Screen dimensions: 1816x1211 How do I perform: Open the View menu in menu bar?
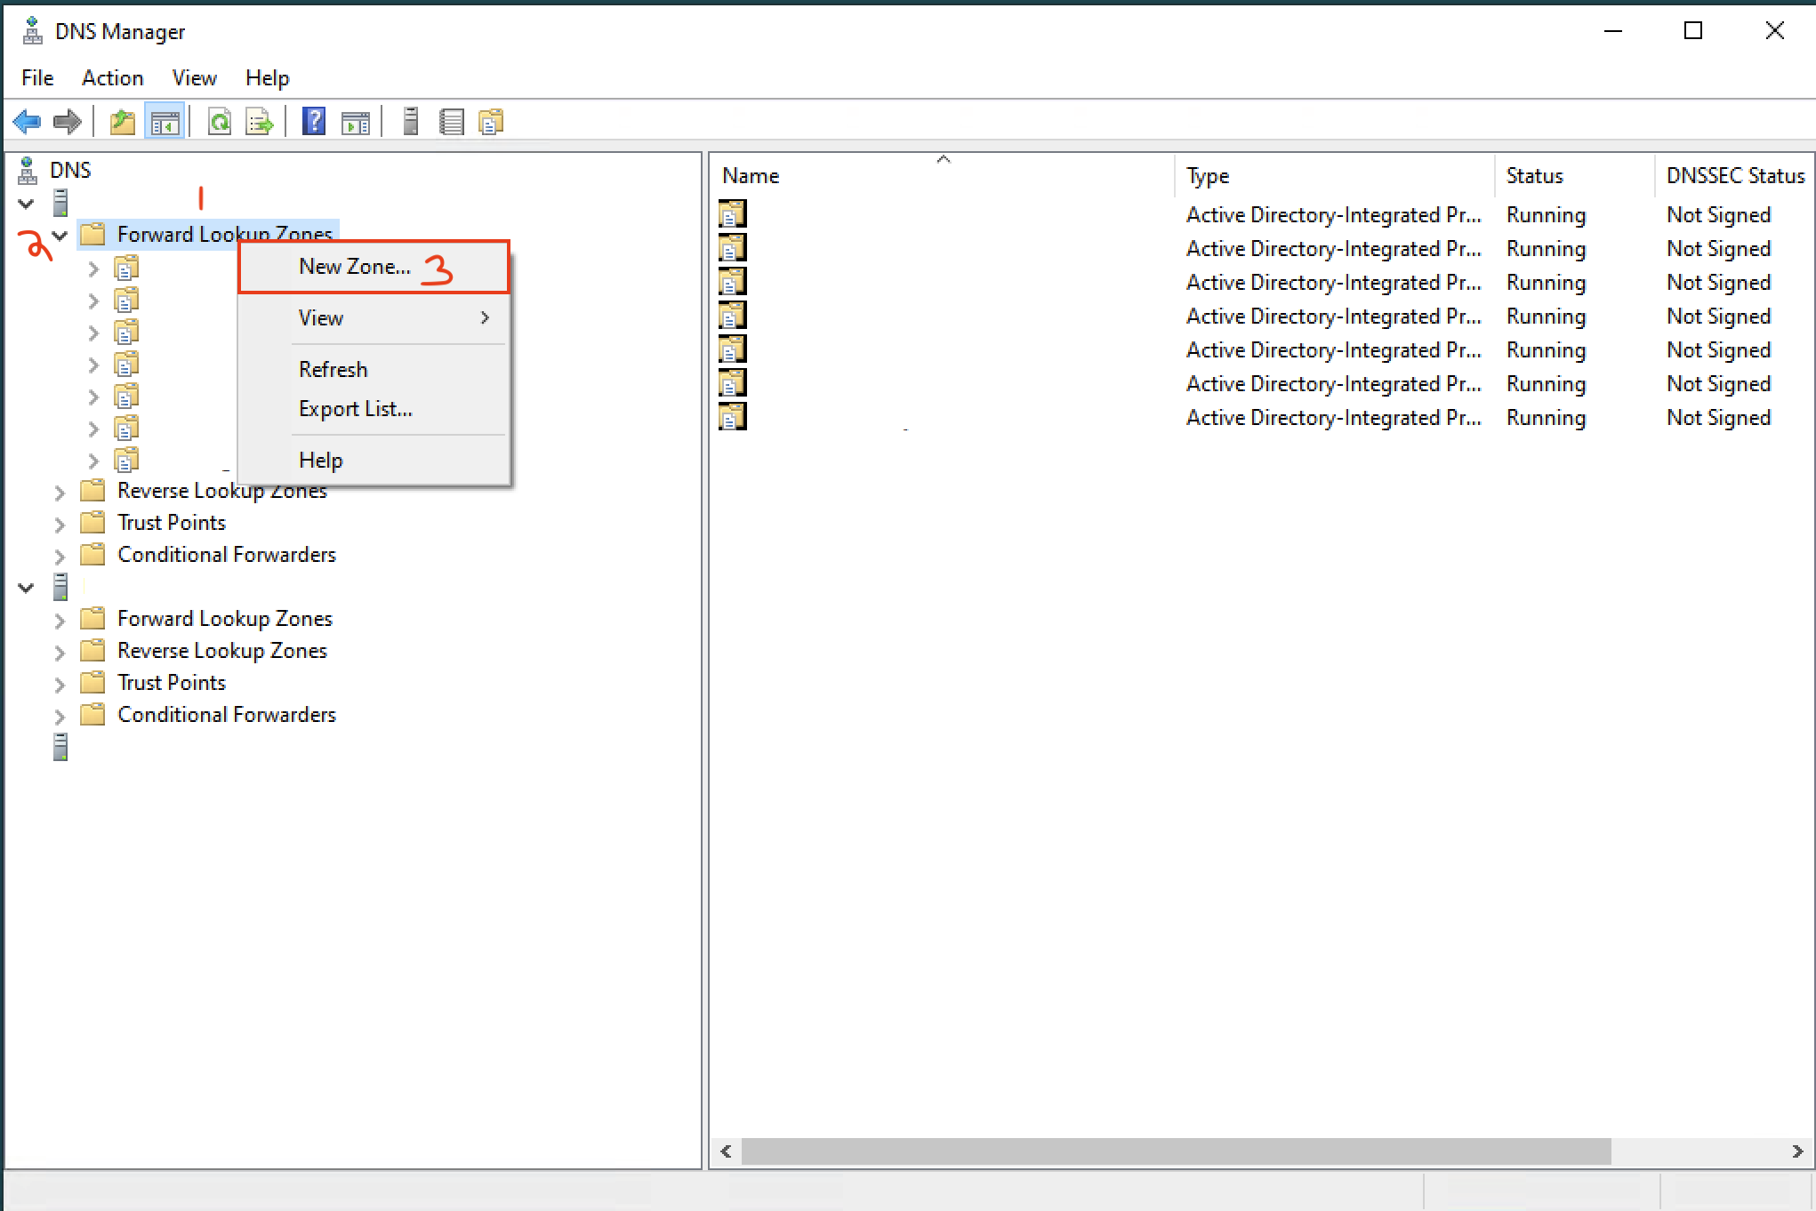point(194,78)
